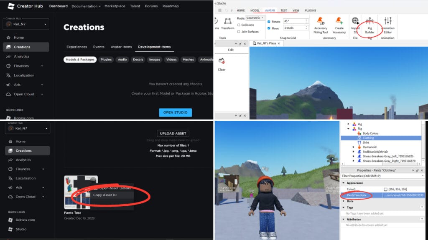The image size is (428, 240).
Task: Collapse the Appearance section in Properties
Action: (x=344, y=182)
